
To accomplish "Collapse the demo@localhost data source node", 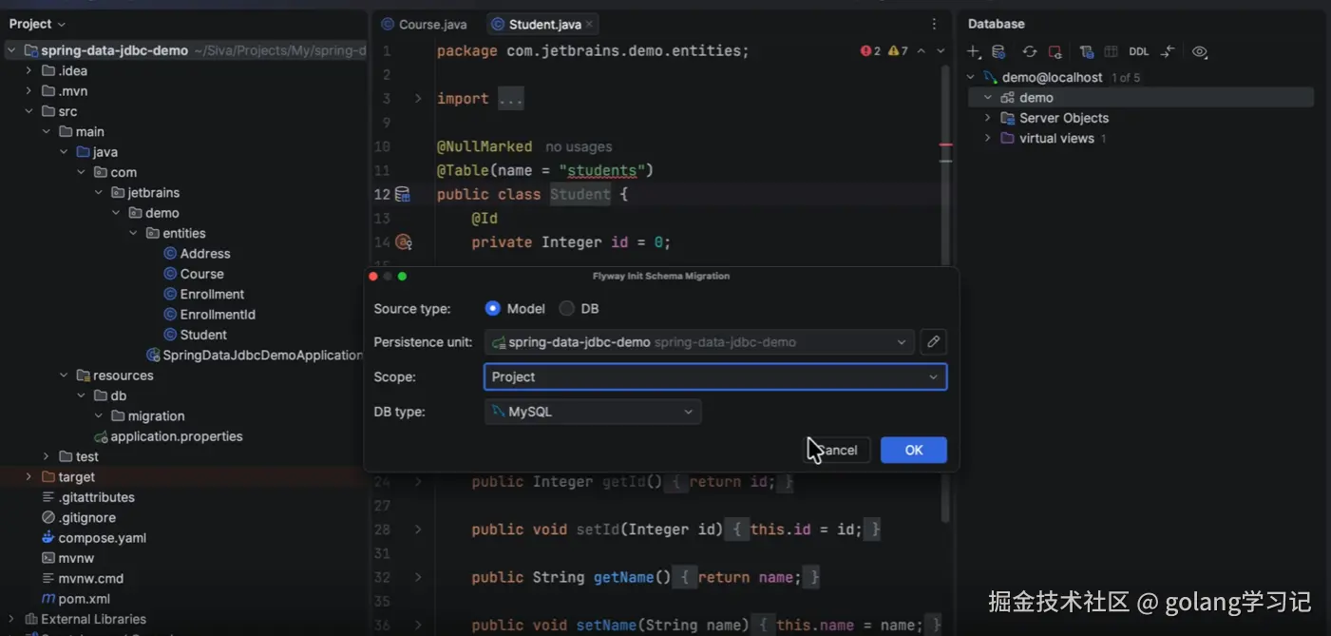I will (x=971, y=77).
